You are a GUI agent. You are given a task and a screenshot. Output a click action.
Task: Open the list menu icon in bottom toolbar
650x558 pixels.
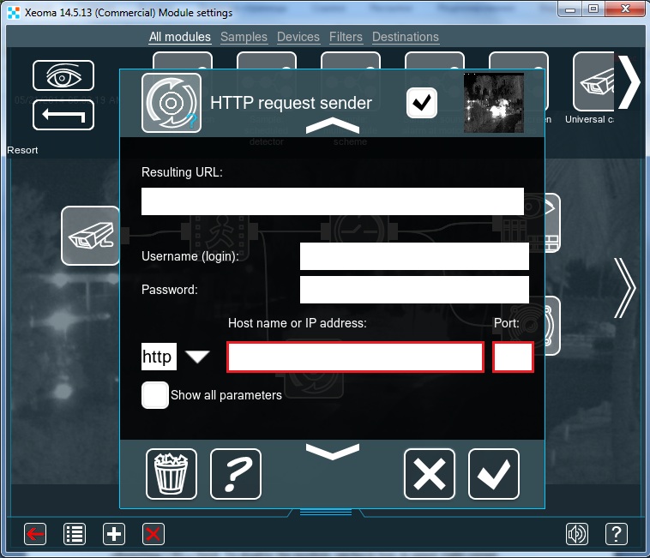click(75, 534)
